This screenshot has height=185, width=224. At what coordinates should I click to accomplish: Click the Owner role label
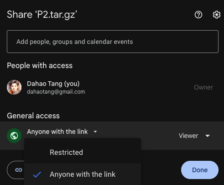pyautogui.click(x=203, y=87)
